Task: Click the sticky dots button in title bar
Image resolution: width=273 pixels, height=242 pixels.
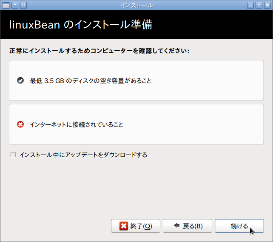Action: pos(23,5)
